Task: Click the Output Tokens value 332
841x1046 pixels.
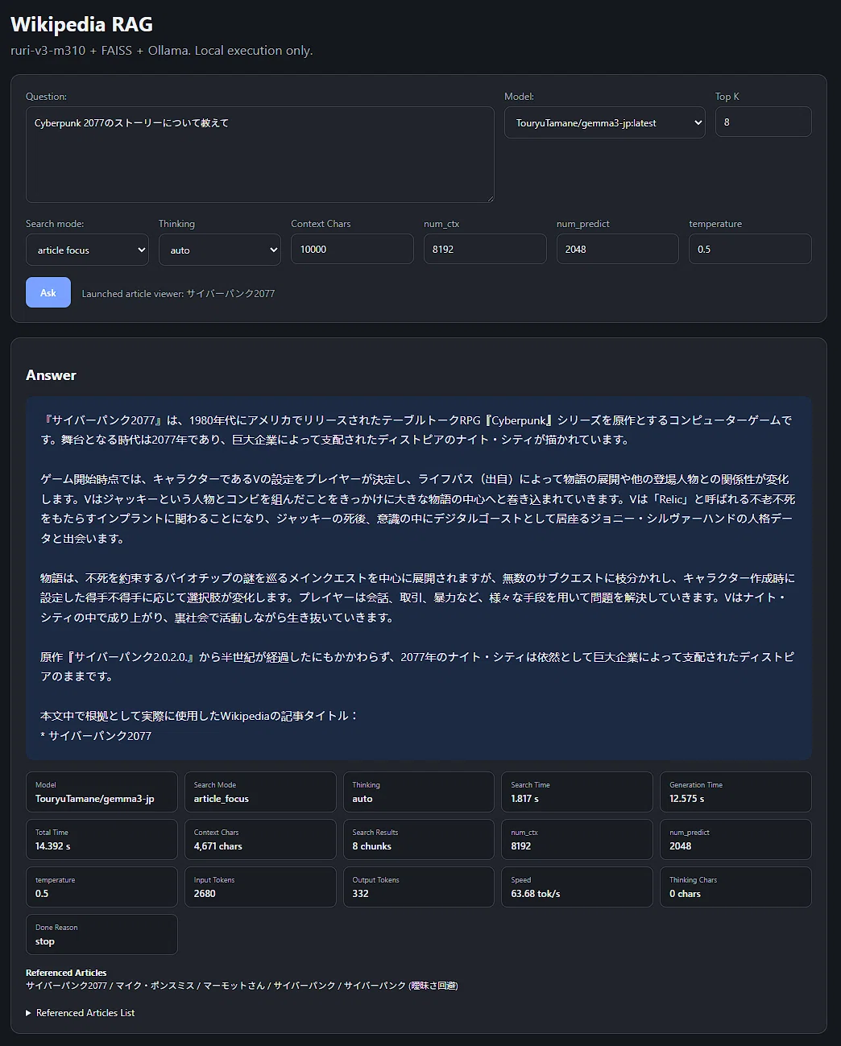Action: 361,894
